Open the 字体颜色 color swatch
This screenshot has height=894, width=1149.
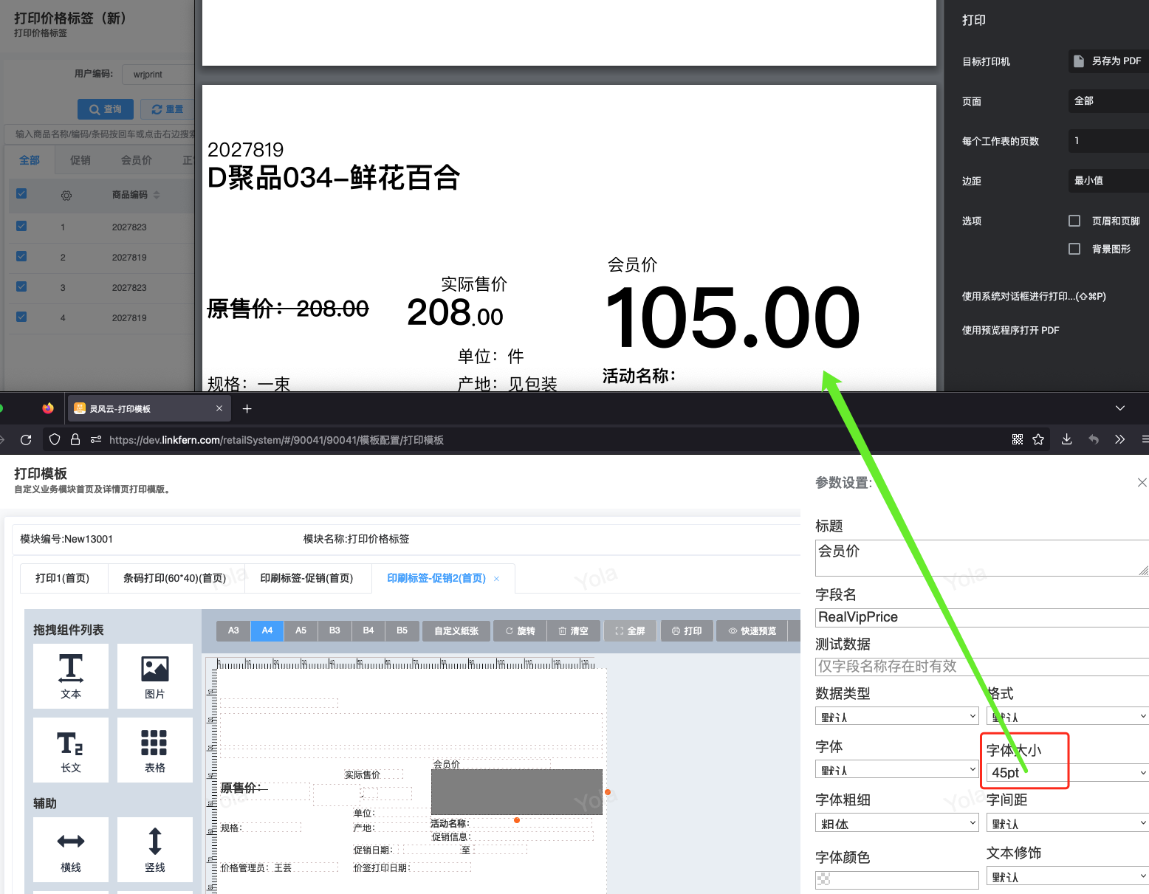pyautogui.click(x=896, y=879)
